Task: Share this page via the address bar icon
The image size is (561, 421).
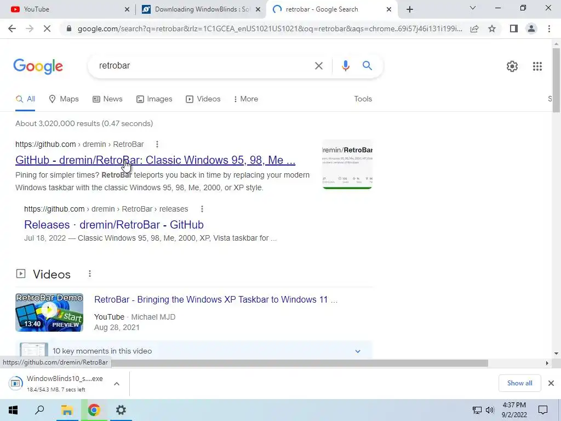Action: click(x=474, y=29)
